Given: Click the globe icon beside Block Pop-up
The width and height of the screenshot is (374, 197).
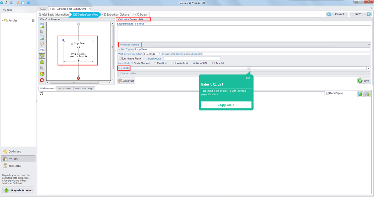Looking at the screenshot, I should pyautogui.click(x=360, y=94).
